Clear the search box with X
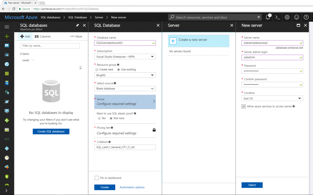Image resolution: width=313 pixels, height=195 pixels. pos(259,17)
